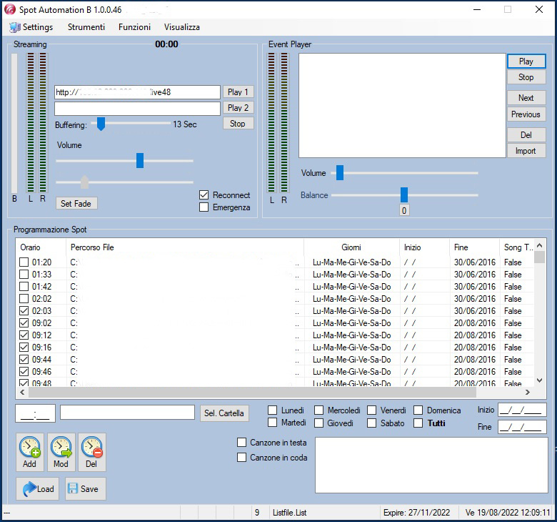Click the Spot Automation app icon in title bar
This screenshot has width=557, height=522.
[x=10, y=9]
